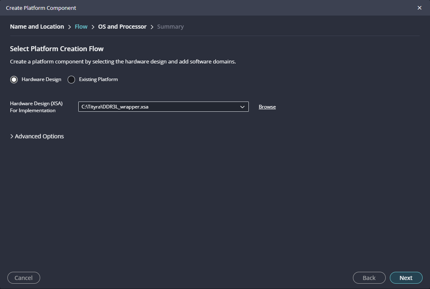The width and height of the screenshot is (430, 289).
Task: Go back with the Back button
Action: (369, 278)
